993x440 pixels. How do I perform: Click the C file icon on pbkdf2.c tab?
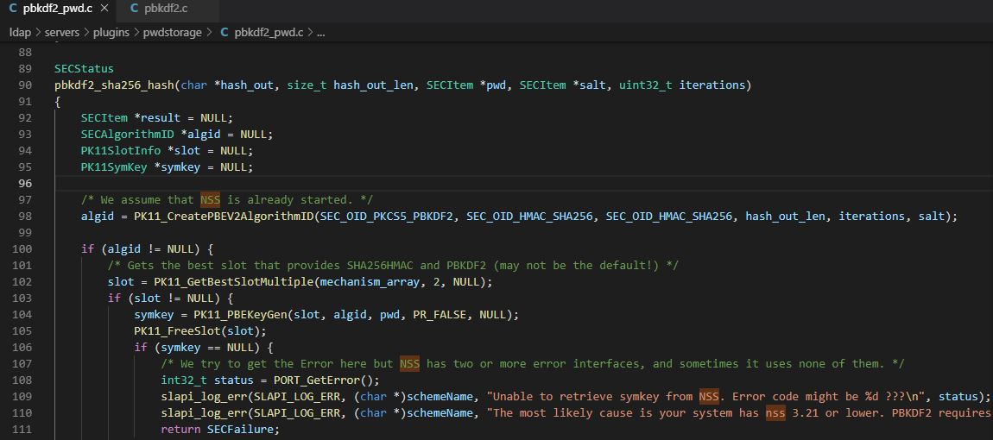pos(134,9)
